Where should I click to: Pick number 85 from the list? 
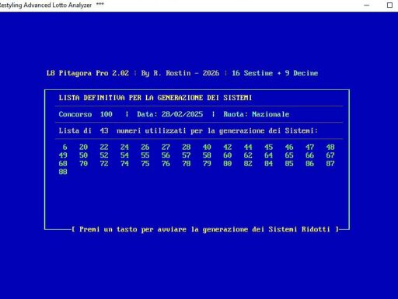(289, 164)
